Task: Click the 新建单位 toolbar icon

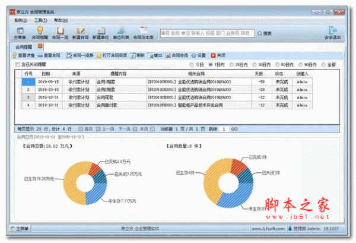Action: coord(101,33)
